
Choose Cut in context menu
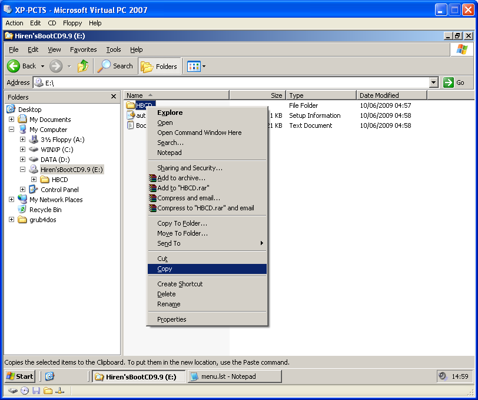coord(207,259)
